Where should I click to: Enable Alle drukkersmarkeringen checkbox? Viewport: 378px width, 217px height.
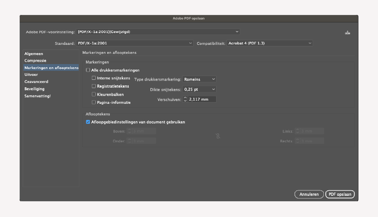(x=88, y=70)
